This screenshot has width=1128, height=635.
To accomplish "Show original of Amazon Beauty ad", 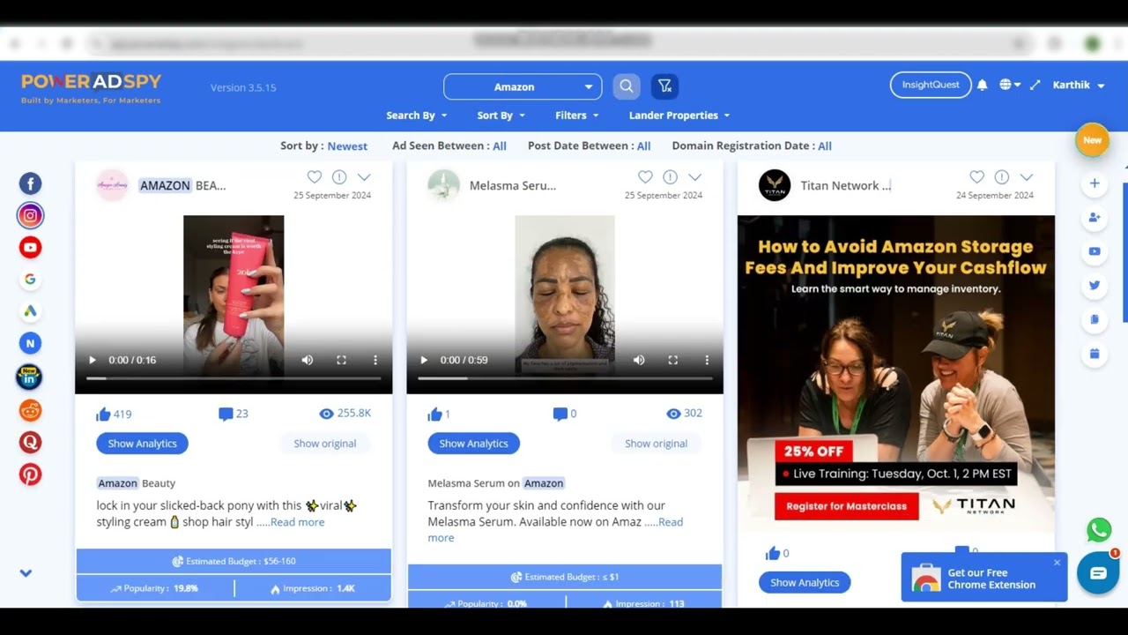I will click(325, 444).
